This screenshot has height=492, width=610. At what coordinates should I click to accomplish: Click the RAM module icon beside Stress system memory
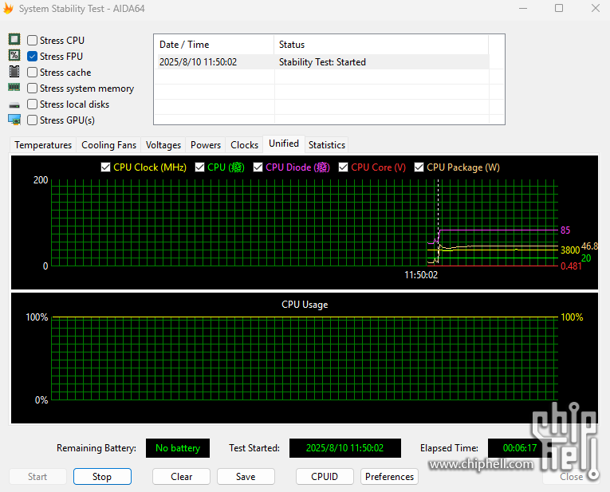click(x=14, y=87)
